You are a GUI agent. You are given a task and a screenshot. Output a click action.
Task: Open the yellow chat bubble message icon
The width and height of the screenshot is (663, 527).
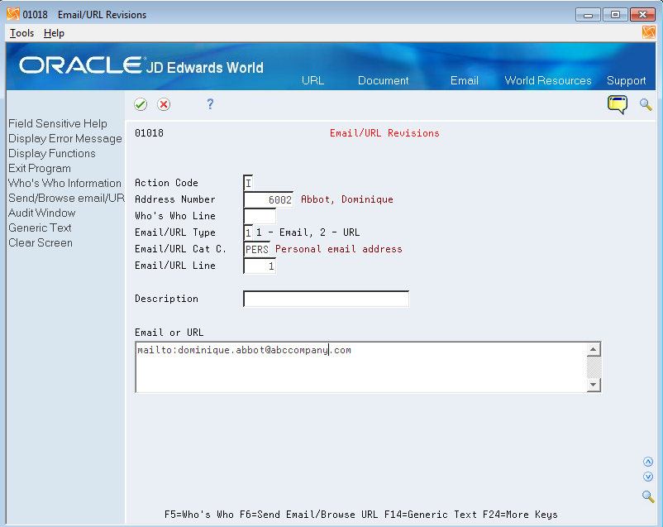click(618, 104)
